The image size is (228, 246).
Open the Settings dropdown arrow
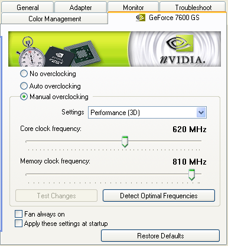(x=201, y=113)
